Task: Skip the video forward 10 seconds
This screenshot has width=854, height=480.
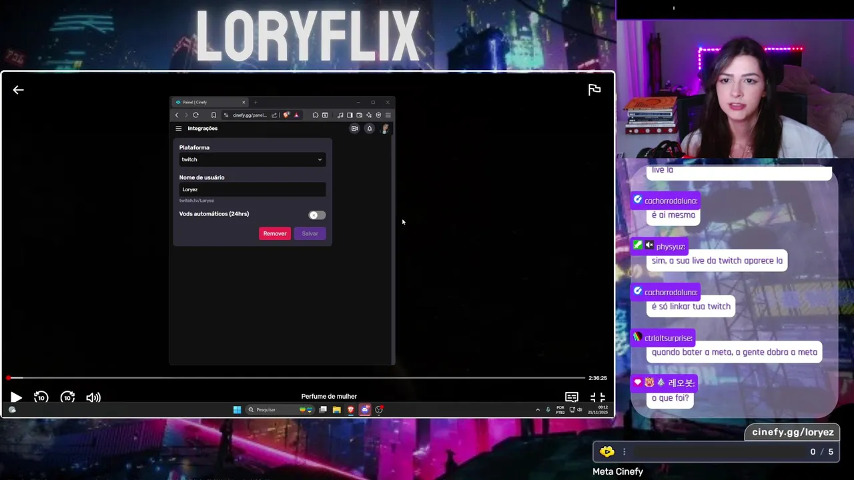Action: pos(67,397)
